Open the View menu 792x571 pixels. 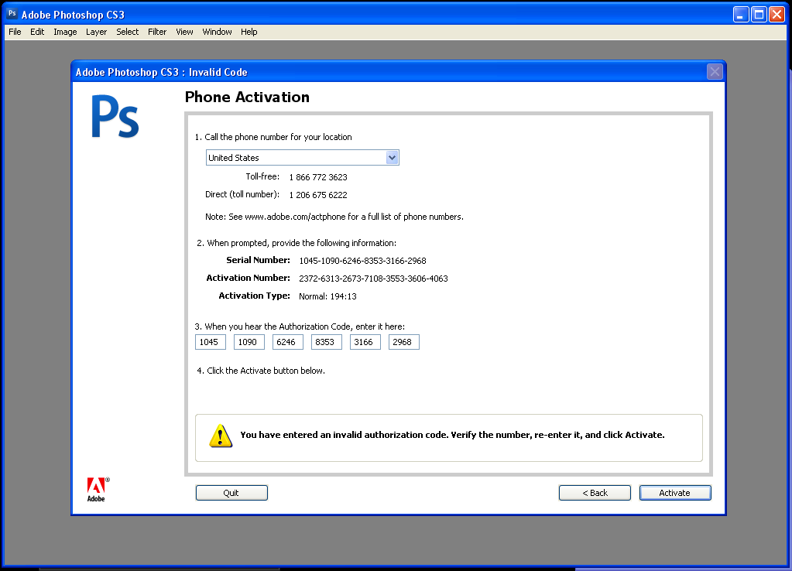(x=184, y=32)
